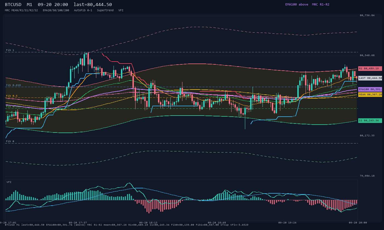Click the "AutoFib 0-1" legend label
Viewport: 384px width, 230px height.
[x=83, y=10]
